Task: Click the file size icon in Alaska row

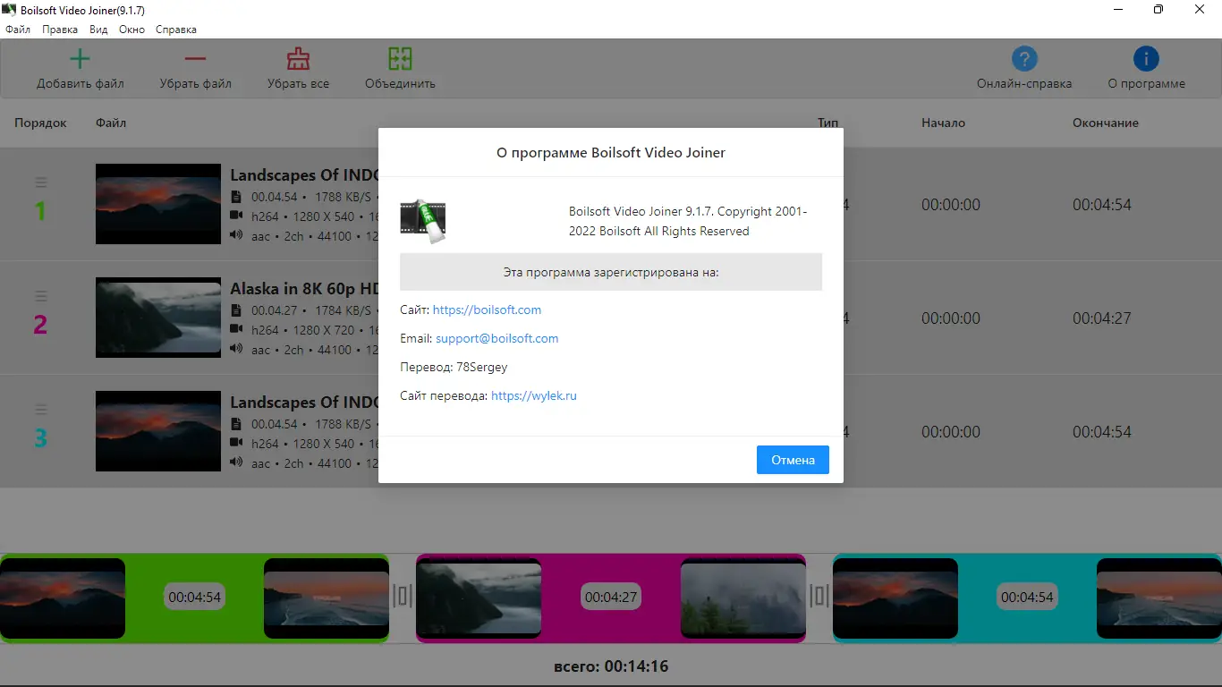Action: click(x=236, y=310)
